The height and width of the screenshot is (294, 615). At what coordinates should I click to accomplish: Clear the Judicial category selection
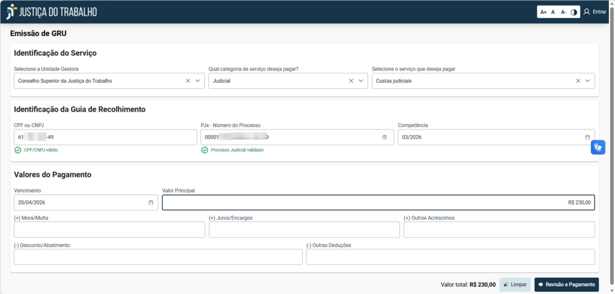[x=351, y=81]
